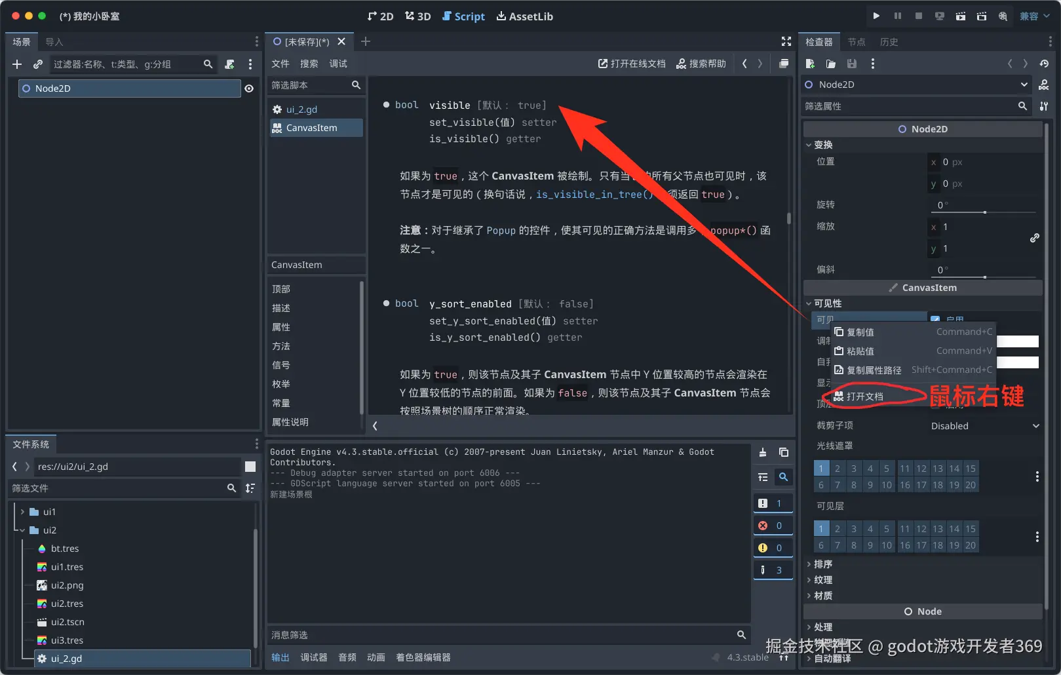Toggle editor messages filter showing 3
This screenshot has height=675, width=1061.
pos(773,570)
